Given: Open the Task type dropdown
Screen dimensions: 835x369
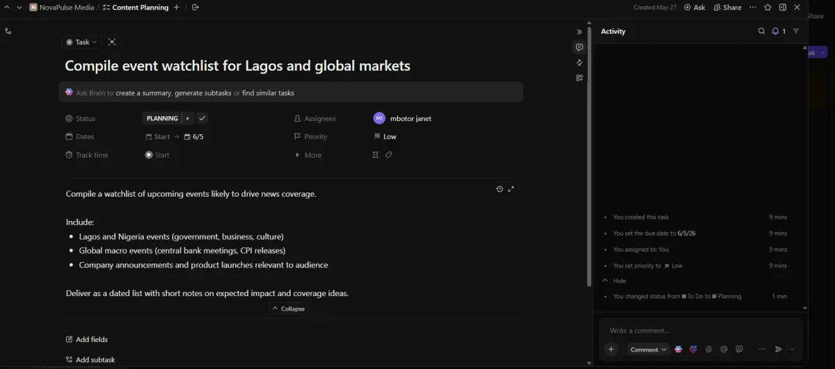Looking at the screenshot, I should point(82,42).
